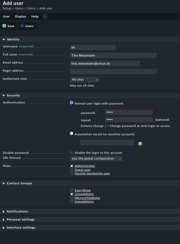
Task: Click the blue Users arrow icon
Action: click(x=22, y=26)
